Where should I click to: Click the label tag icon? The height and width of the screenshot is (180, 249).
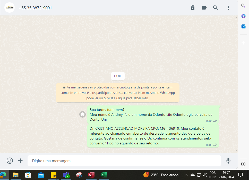(x=204, y=8)
